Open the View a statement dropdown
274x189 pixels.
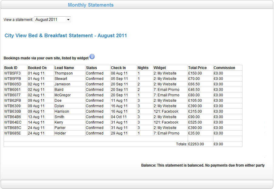click(x=52, y=19)
